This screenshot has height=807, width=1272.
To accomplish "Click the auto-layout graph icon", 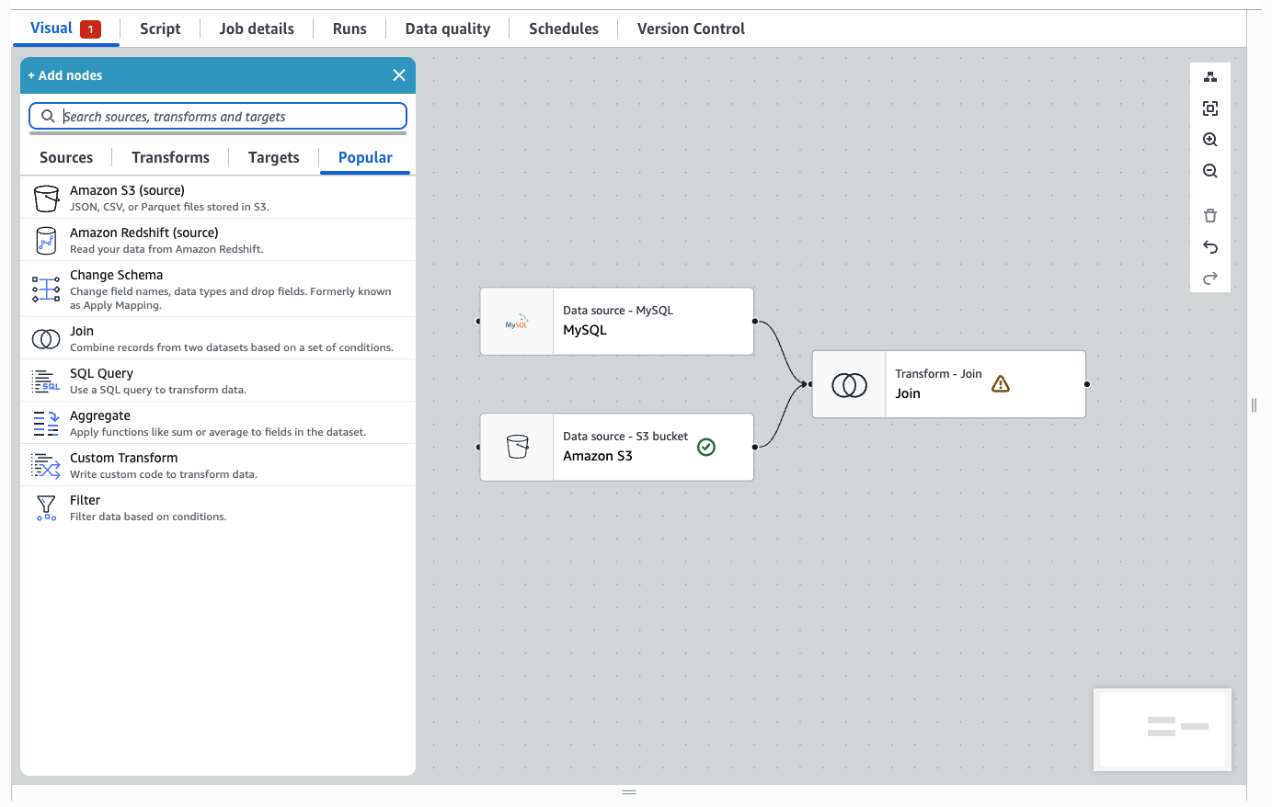I will (1210, 77).
